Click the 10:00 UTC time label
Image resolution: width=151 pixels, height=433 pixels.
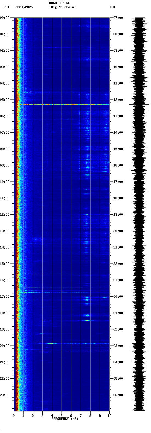coord(118,67)
